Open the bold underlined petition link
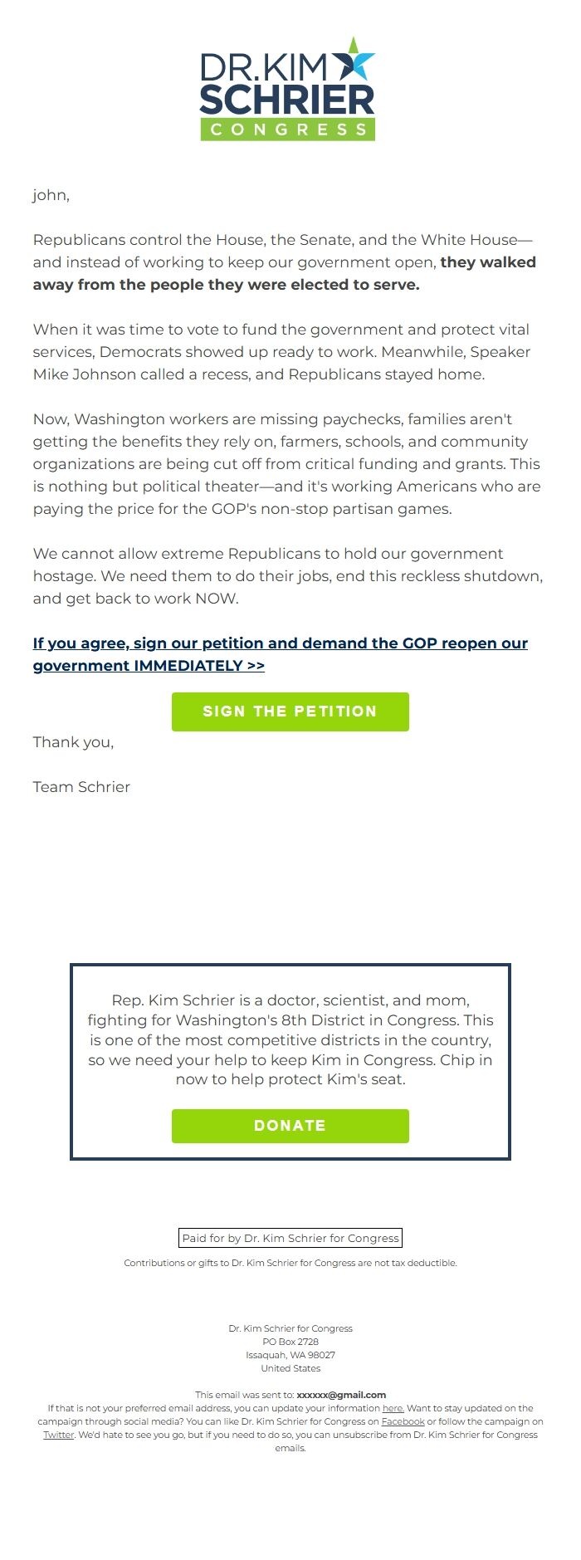The width and height of the screenshot is (581, 1560). click(x=280, y=654)
